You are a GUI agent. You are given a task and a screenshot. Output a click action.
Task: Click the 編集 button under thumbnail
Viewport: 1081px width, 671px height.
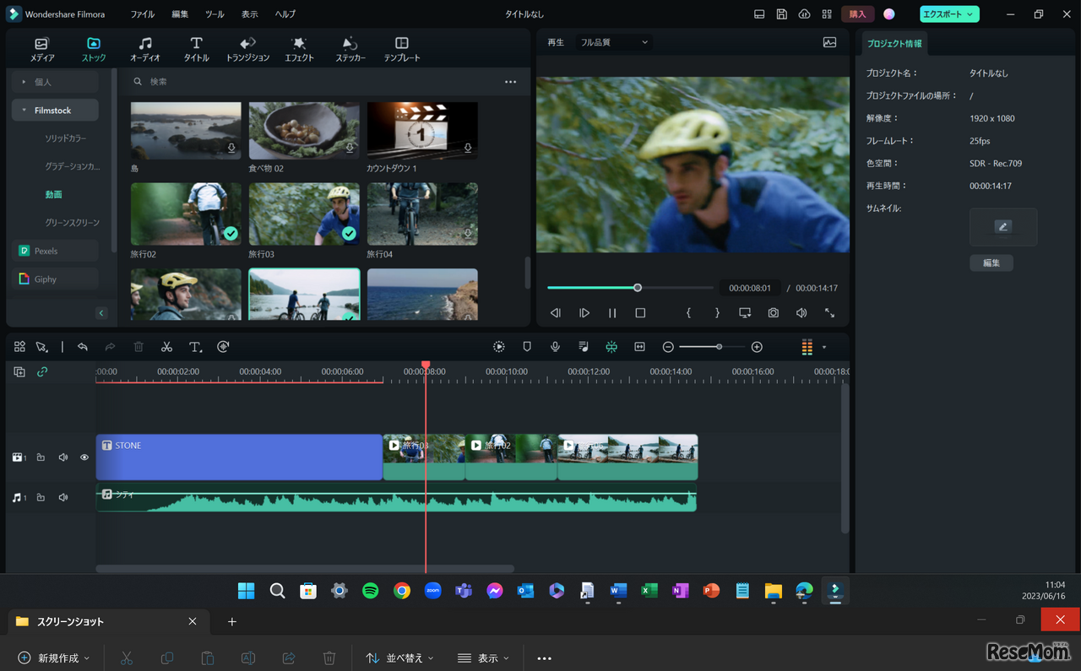coord(991,263)
